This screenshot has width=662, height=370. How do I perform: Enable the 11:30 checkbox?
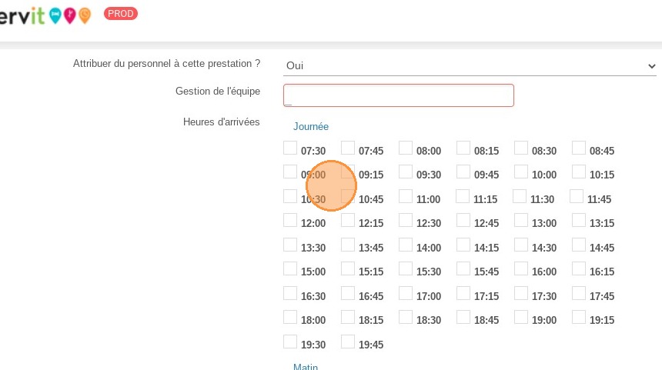click(520, 196)
